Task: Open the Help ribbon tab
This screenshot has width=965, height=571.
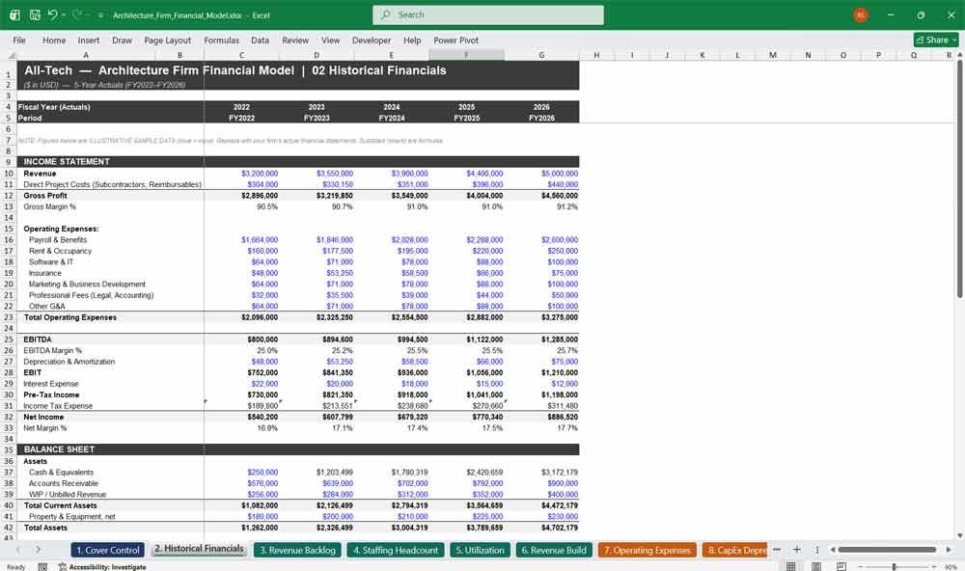Action: (x=412, y=40)
